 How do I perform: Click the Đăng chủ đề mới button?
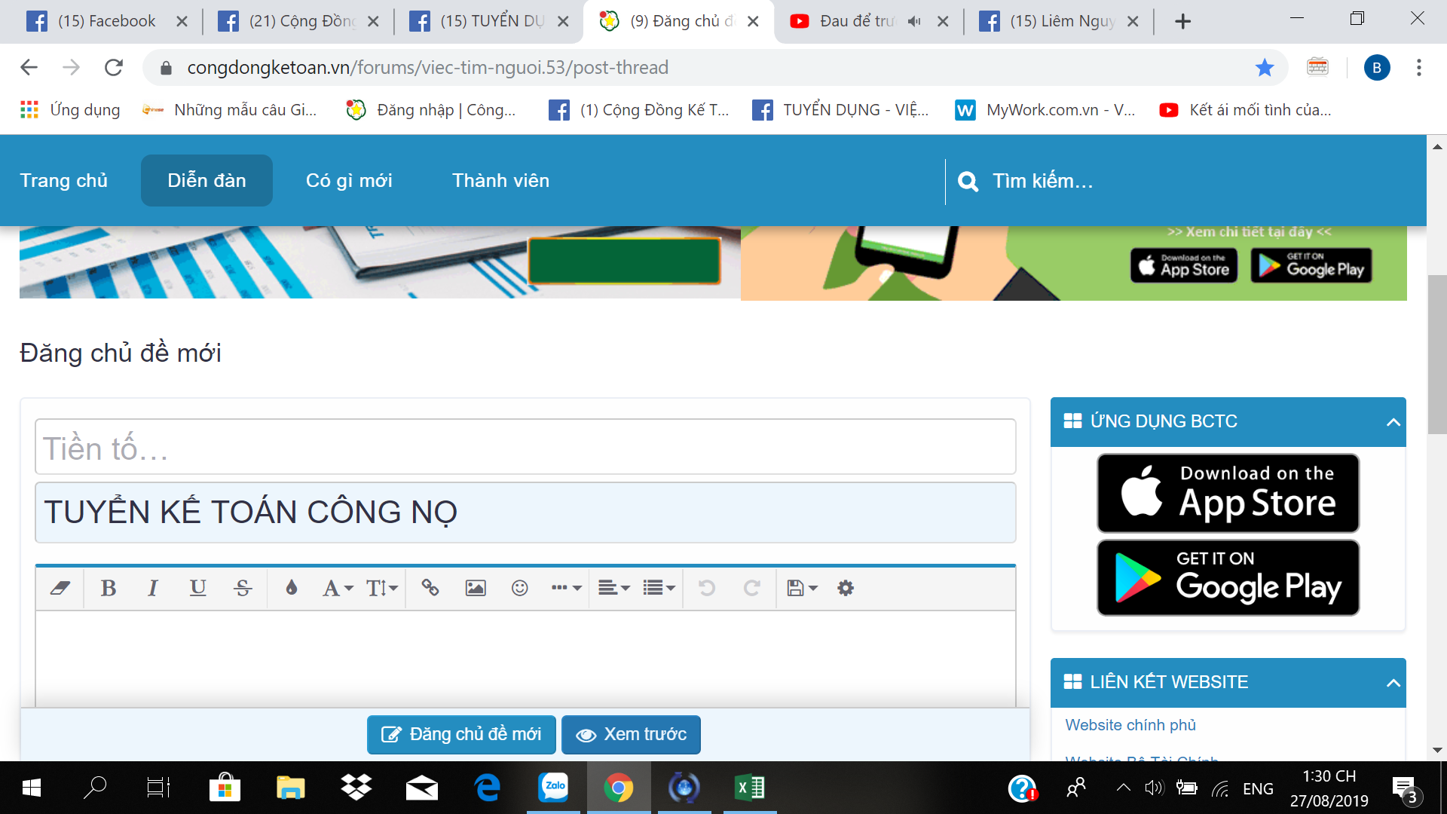coord(461,734)
